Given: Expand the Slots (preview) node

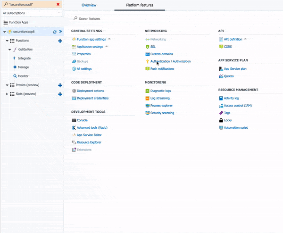Looking at the screenshot, I should coord(7,94).
